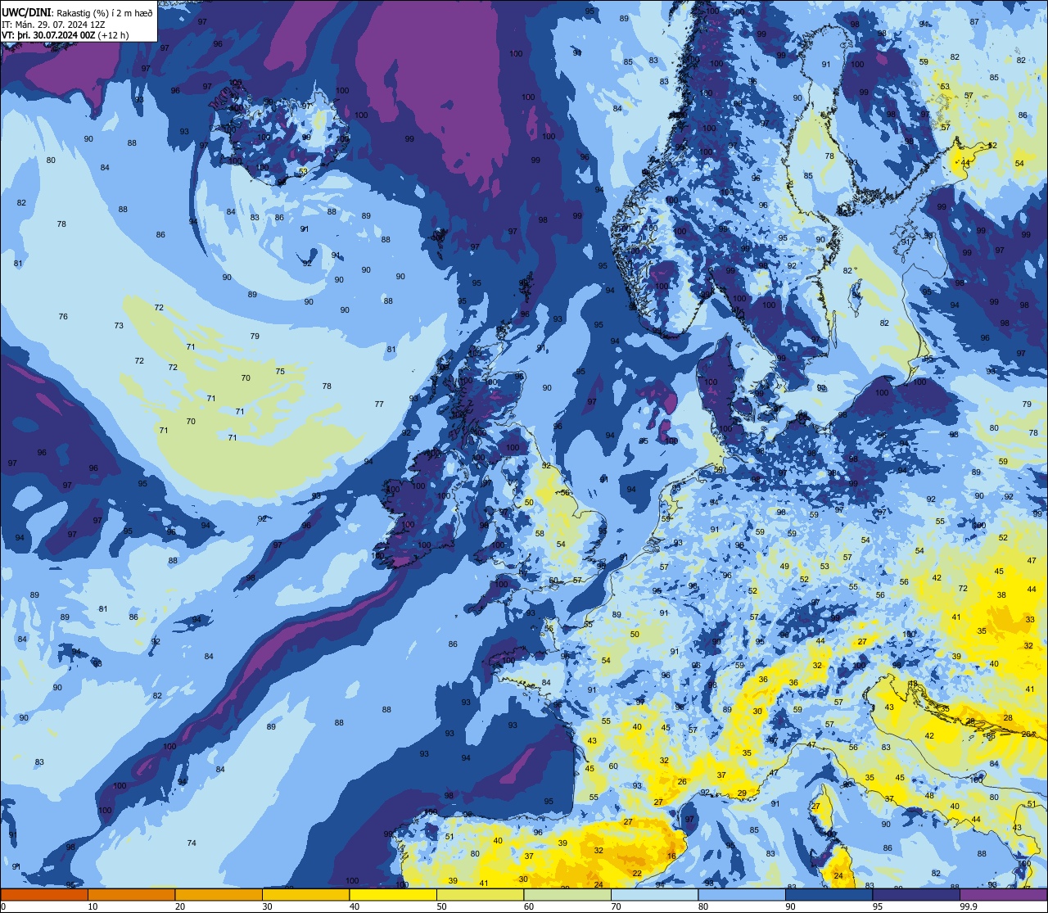Click the legend label "20"
The height and width of the screenshot is (913, 1048).
tap(179, 906)
